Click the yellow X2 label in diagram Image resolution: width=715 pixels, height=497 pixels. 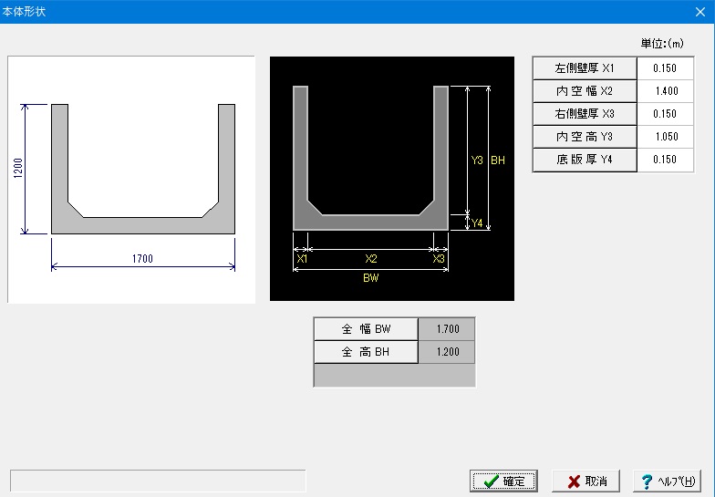tap(371, 259)
